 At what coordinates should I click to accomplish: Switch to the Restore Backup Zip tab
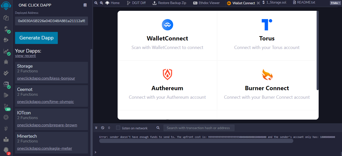(169, 3)
